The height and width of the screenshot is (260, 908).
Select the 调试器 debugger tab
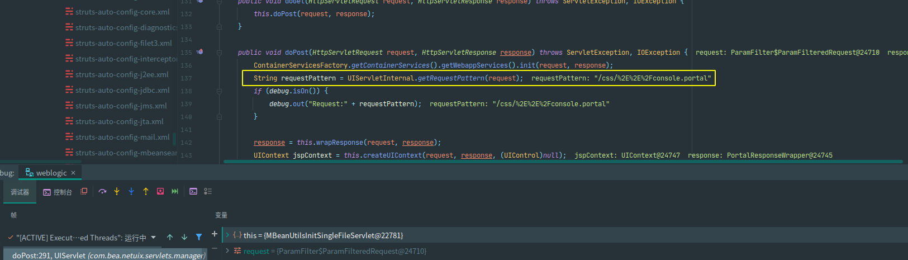coord(20,192)
